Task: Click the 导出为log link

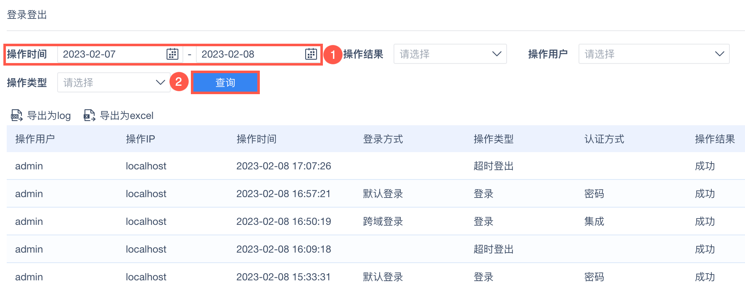Action: point(49,116)
